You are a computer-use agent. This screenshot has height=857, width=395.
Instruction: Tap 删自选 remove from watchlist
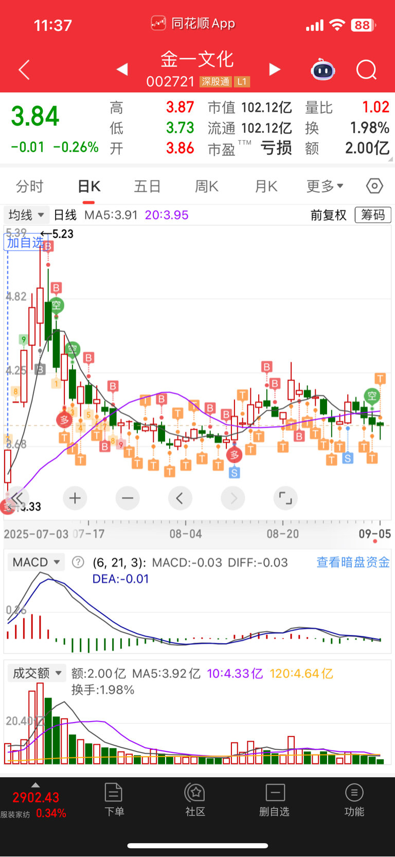(275, 799)
